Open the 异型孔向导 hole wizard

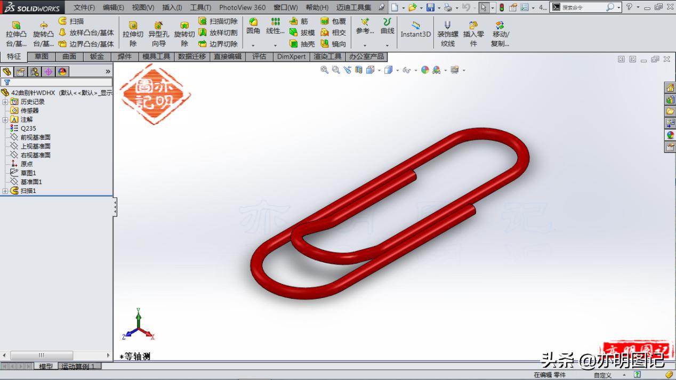[158, 32]
